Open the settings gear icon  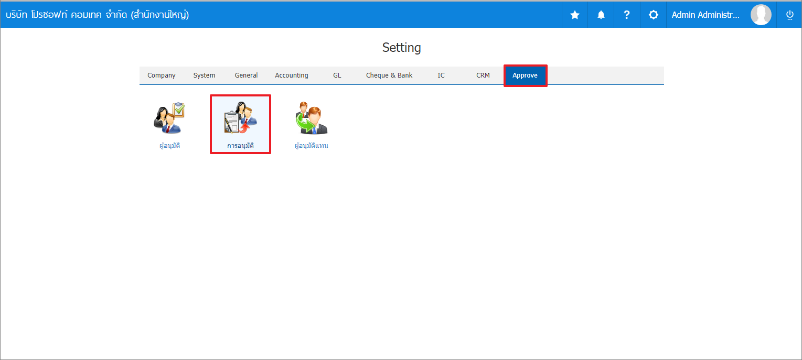tap(654, 15)
